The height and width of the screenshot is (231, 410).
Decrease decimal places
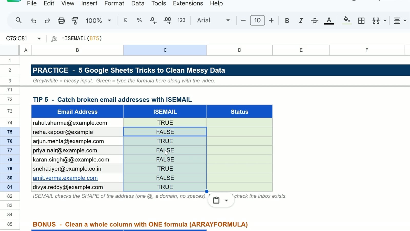coord(153,21)
